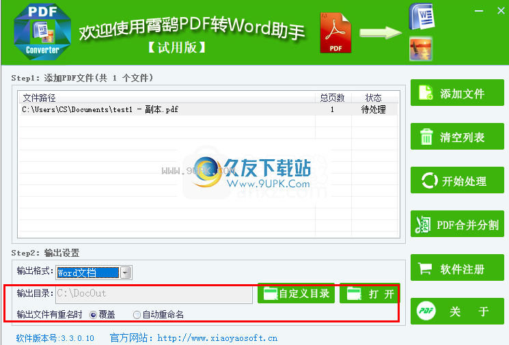
Task: Click the shopping cart icon on 软件注册
Action: (x=425, y=268)
